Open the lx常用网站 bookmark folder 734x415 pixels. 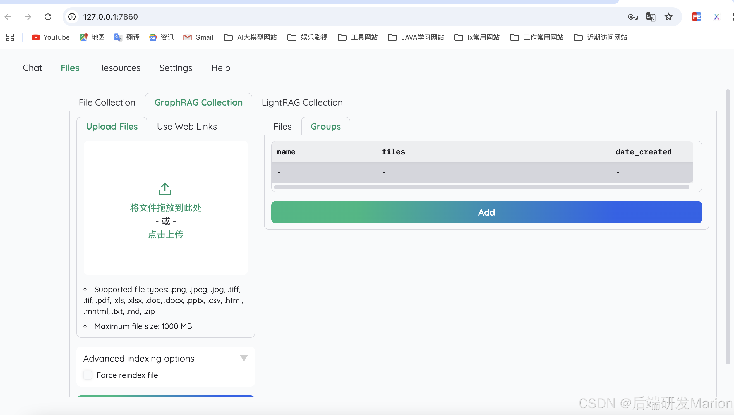tap(477, 37)
